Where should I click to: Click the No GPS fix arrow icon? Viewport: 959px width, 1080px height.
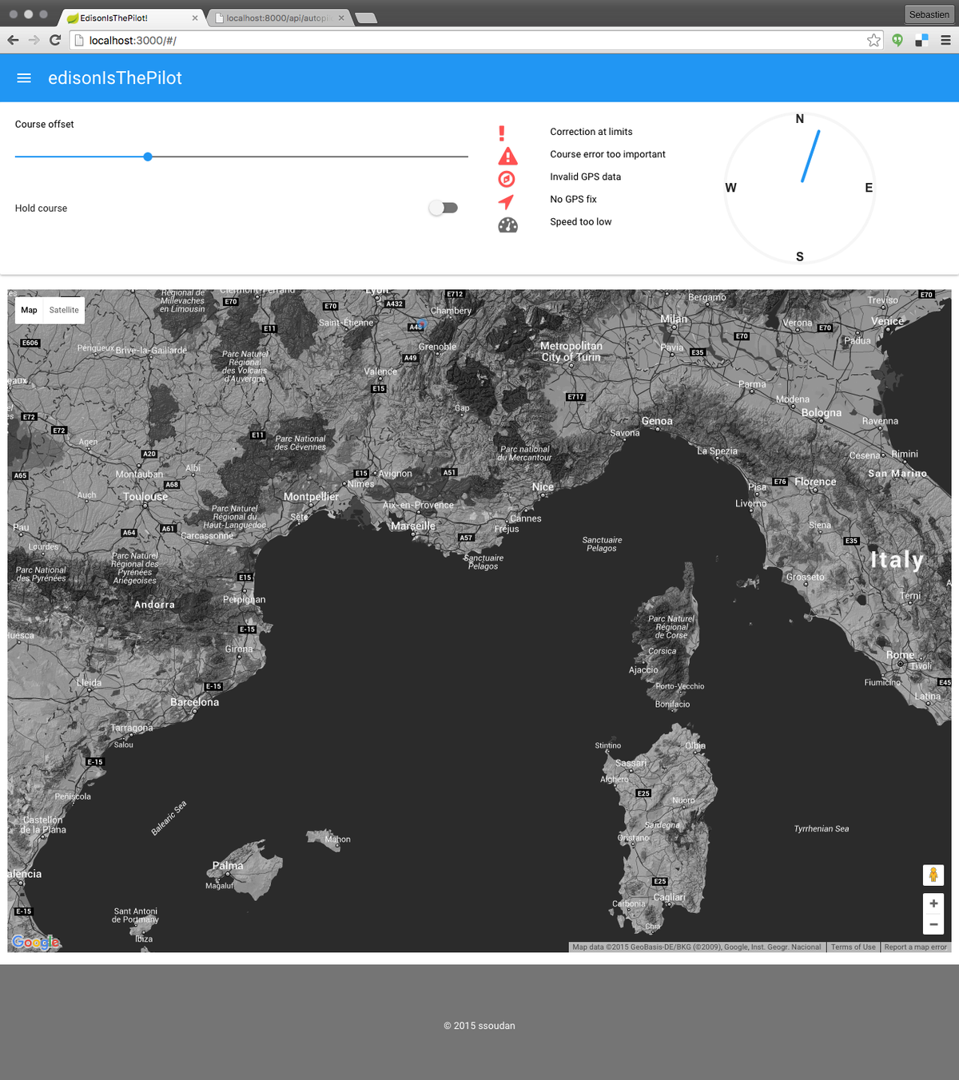[506, 201]
